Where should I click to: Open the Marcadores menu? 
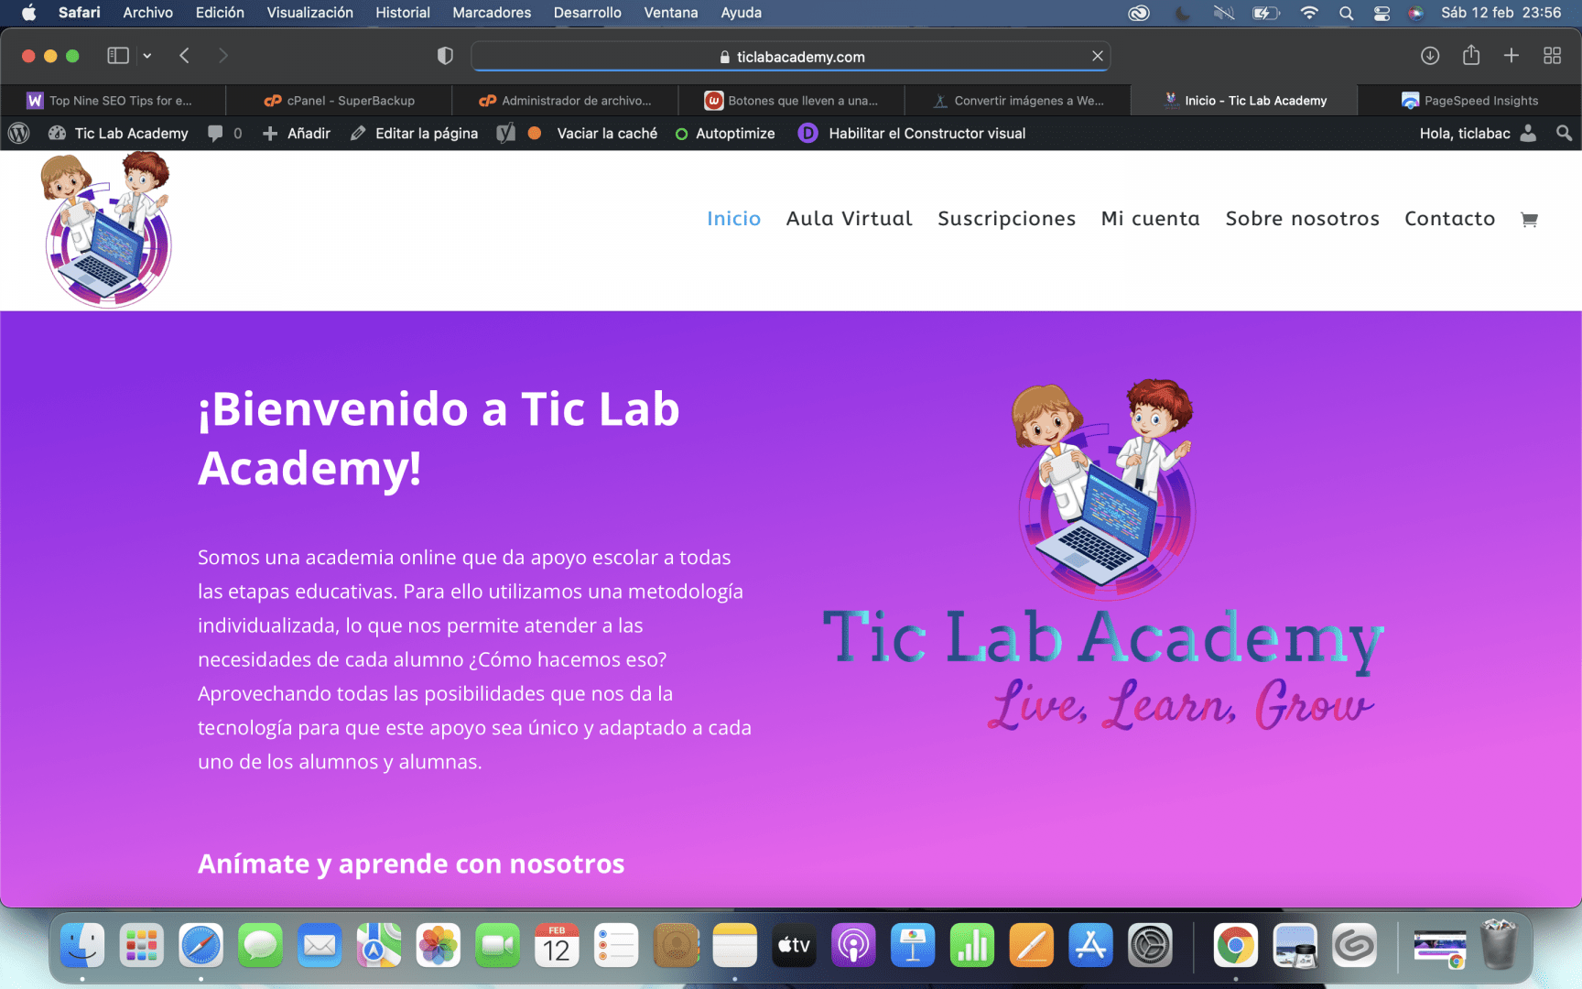click(x=492, y=13)
